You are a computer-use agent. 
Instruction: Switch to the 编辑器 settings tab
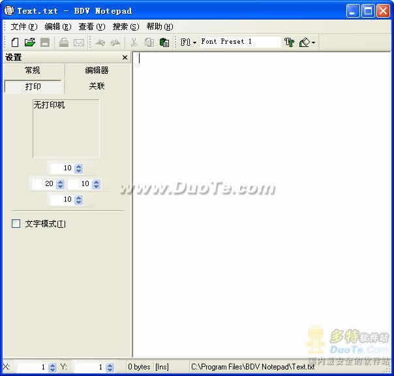click(97, 70)
